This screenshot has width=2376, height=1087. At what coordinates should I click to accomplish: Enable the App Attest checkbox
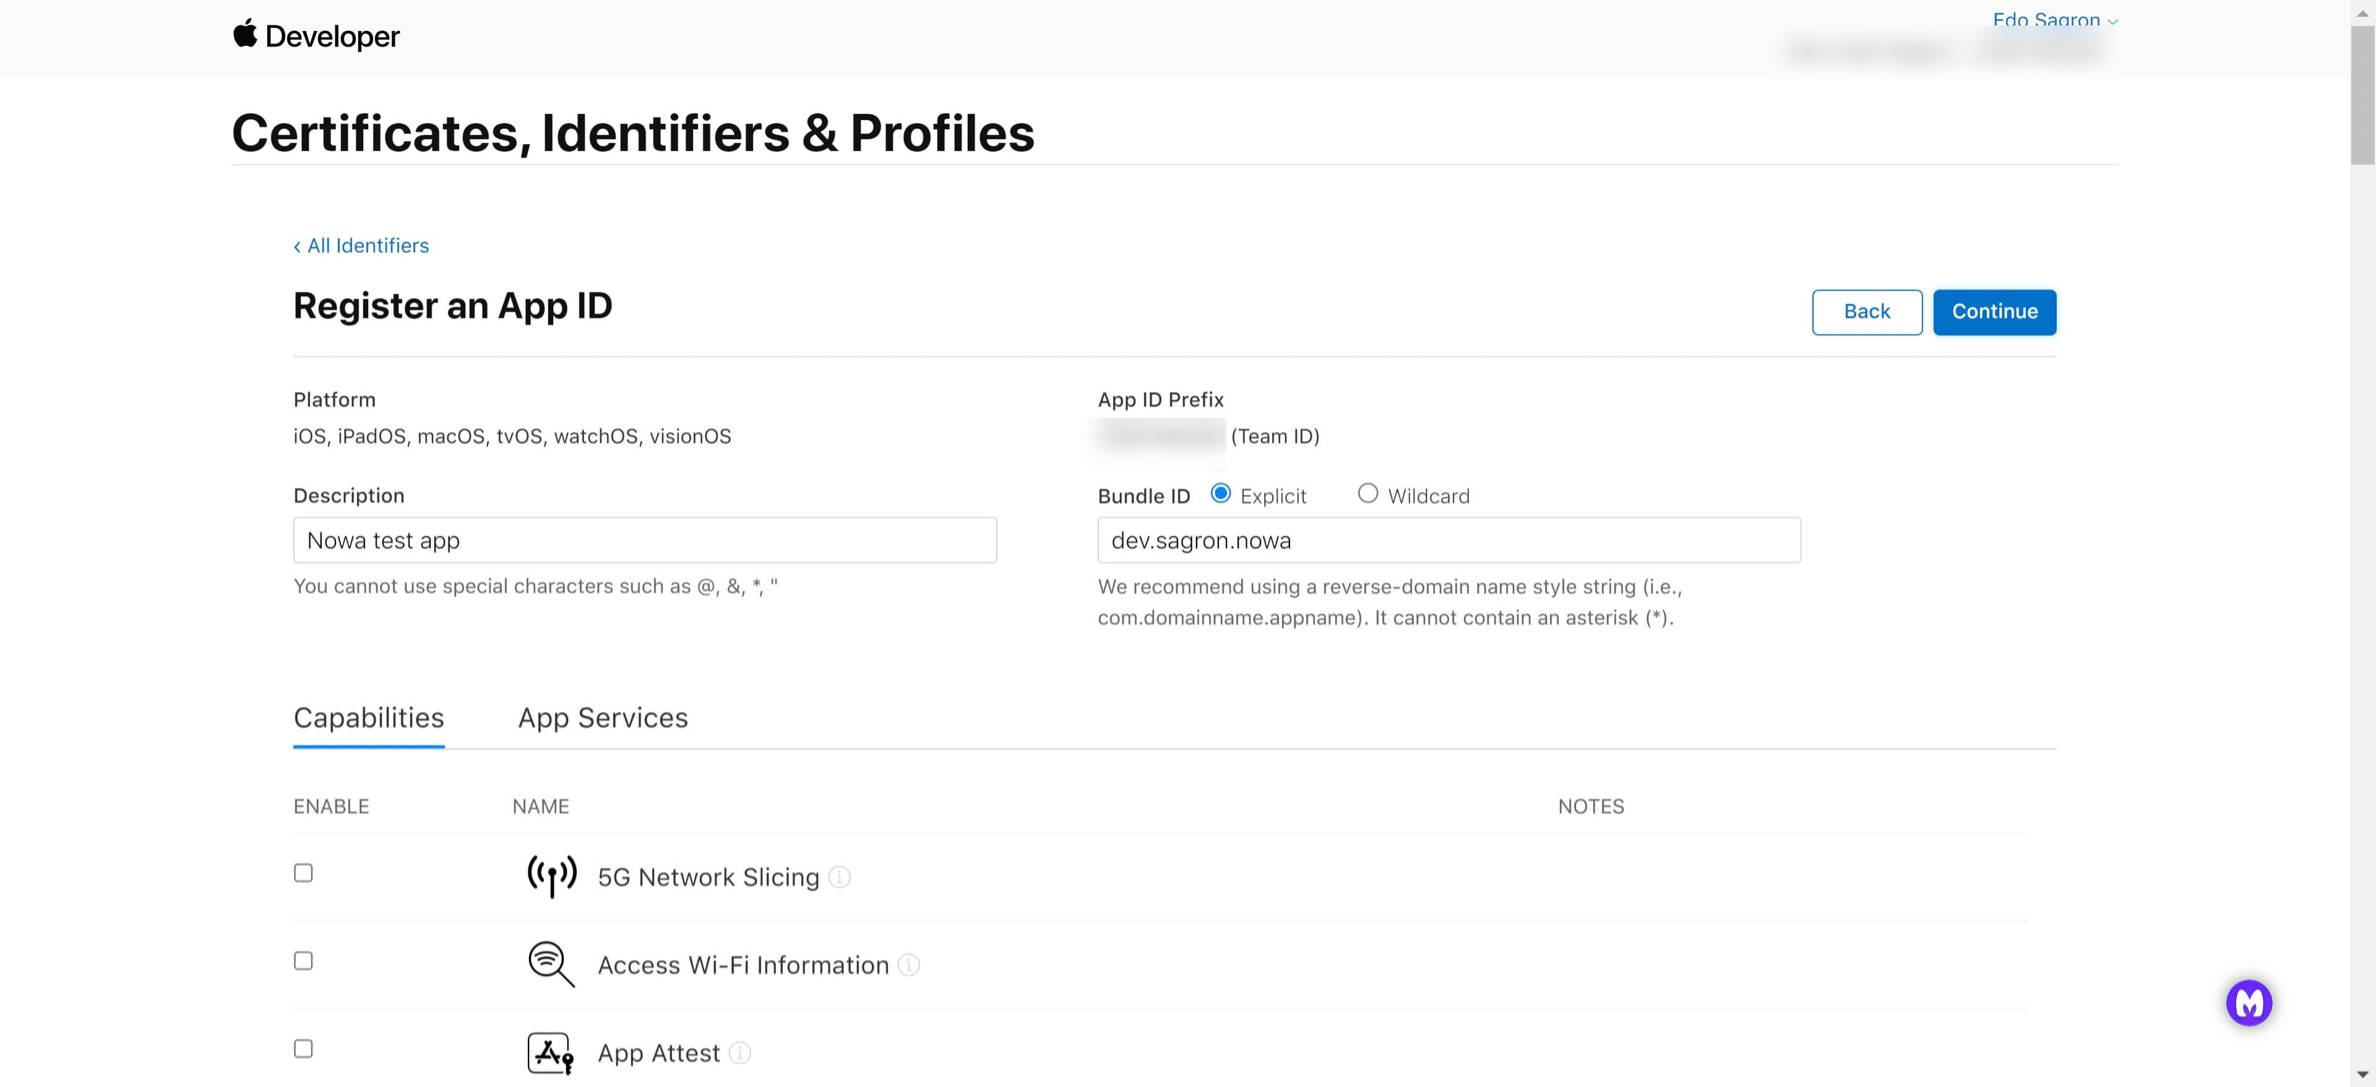303,1047
